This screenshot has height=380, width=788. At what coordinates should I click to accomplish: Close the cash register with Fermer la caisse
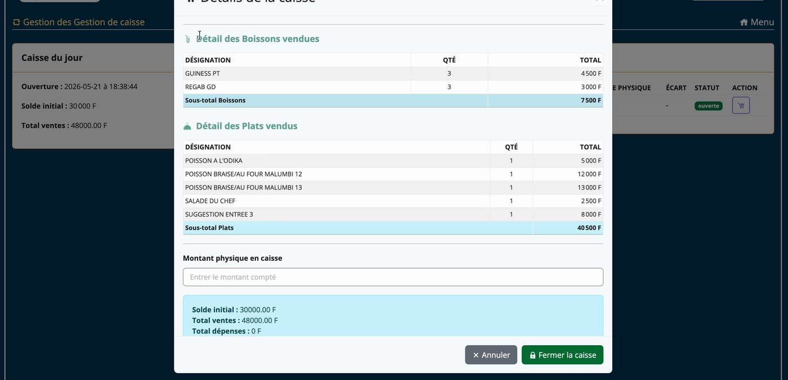pos(562,355)
